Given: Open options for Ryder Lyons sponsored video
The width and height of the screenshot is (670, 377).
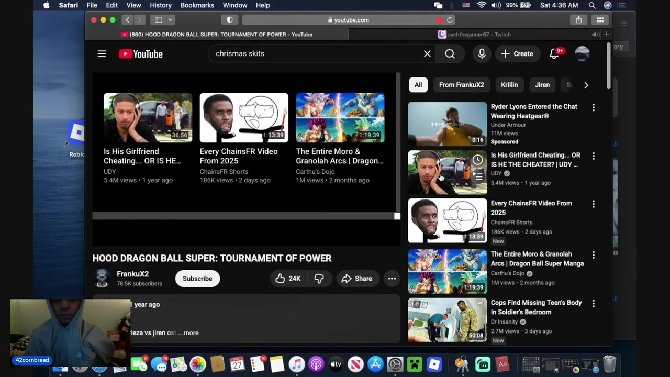Looking at the screenshot, I should pyautogui.click(x=593, y=107).
